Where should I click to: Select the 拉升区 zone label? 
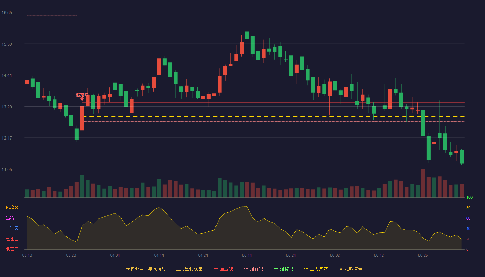12,229
